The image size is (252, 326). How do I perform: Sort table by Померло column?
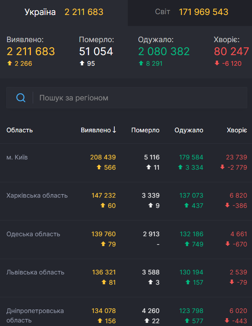(145, 130)
